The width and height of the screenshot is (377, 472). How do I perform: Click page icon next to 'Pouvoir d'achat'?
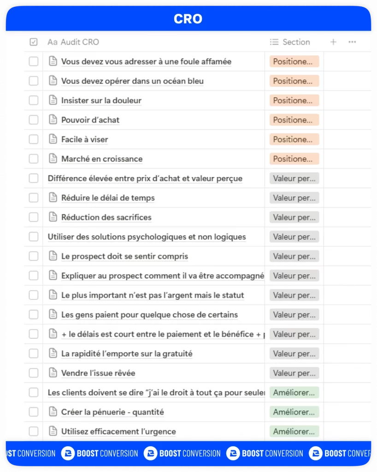53,120
